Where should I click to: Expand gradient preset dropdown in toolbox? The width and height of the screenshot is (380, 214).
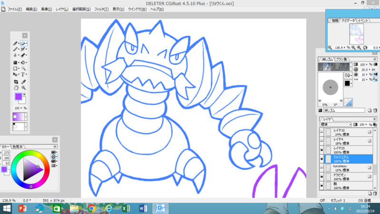pos(26,117)
